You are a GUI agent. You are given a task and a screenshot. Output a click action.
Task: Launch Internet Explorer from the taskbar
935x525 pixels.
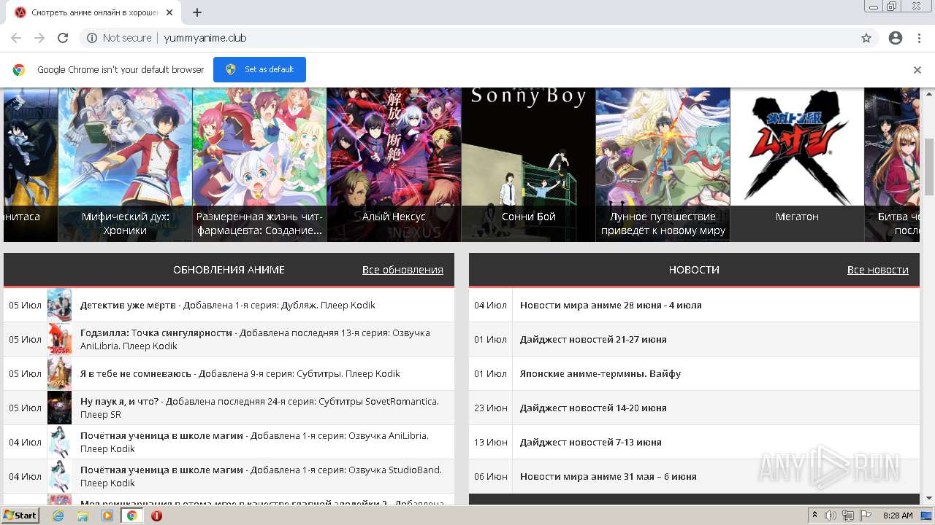point(58,516)
